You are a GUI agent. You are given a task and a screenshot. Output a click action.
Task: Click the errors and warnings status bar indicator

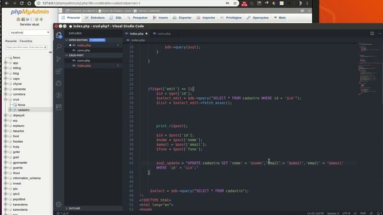pos(63,213)
